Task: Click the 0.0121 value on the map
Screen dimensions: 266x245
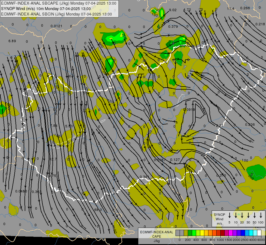Action: pyautogui.click(x=56, y=26)
